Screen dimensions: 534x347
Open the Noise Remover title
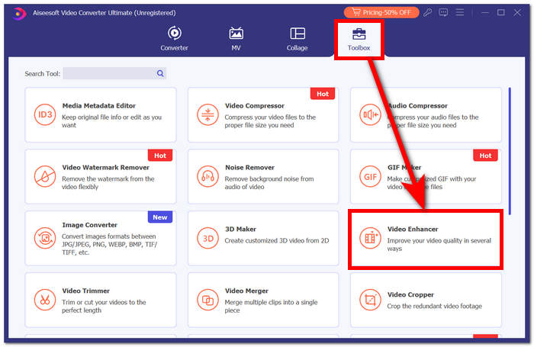pyautogui.click(x=249, y=167)
